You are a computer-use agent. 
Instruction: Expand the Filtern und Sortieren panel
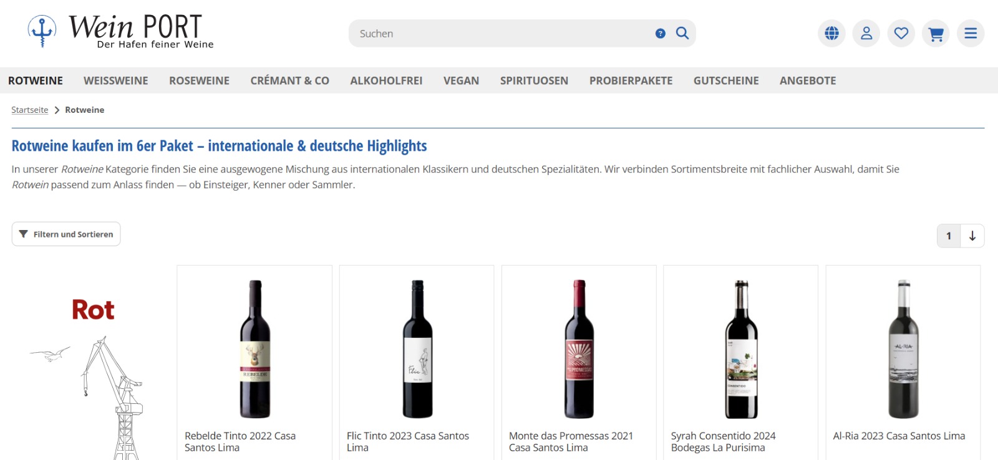point(66,234)
